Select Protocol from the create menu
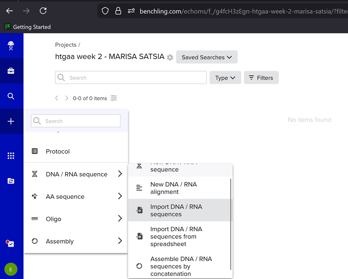Image resolution: width=348 pixels, height=279 pixels. [58, 151]
